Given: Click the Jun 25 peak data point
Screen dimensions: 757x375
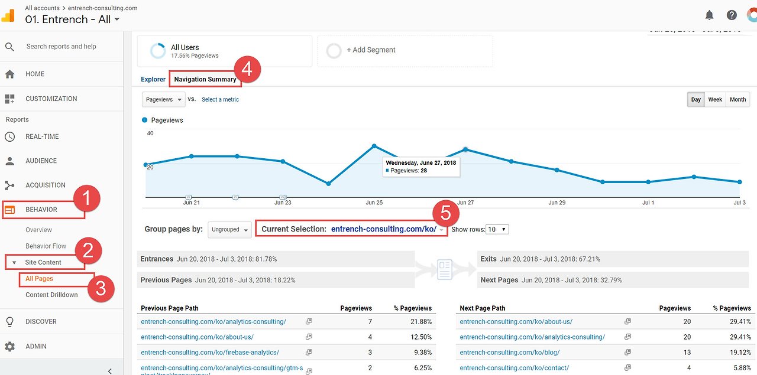Looking at the screenshot, I should click(x=374, y=146).
